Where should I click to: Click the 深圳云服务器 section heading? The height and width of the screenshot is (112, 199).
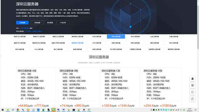coord(99,57)
